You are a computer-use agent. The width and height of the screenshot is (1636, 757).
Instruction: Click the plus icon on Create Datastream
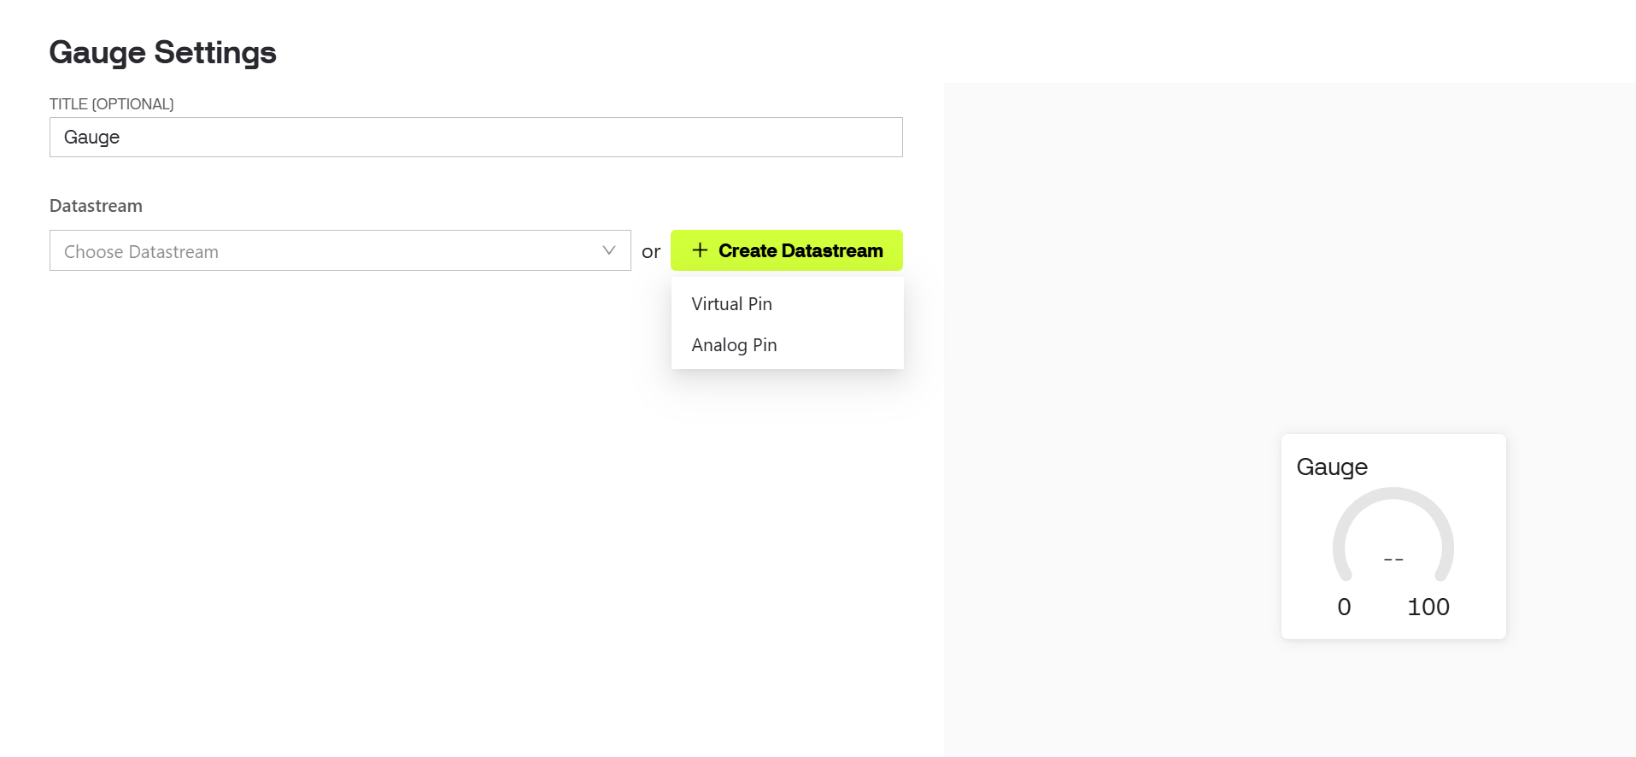[x=700, y=250]
